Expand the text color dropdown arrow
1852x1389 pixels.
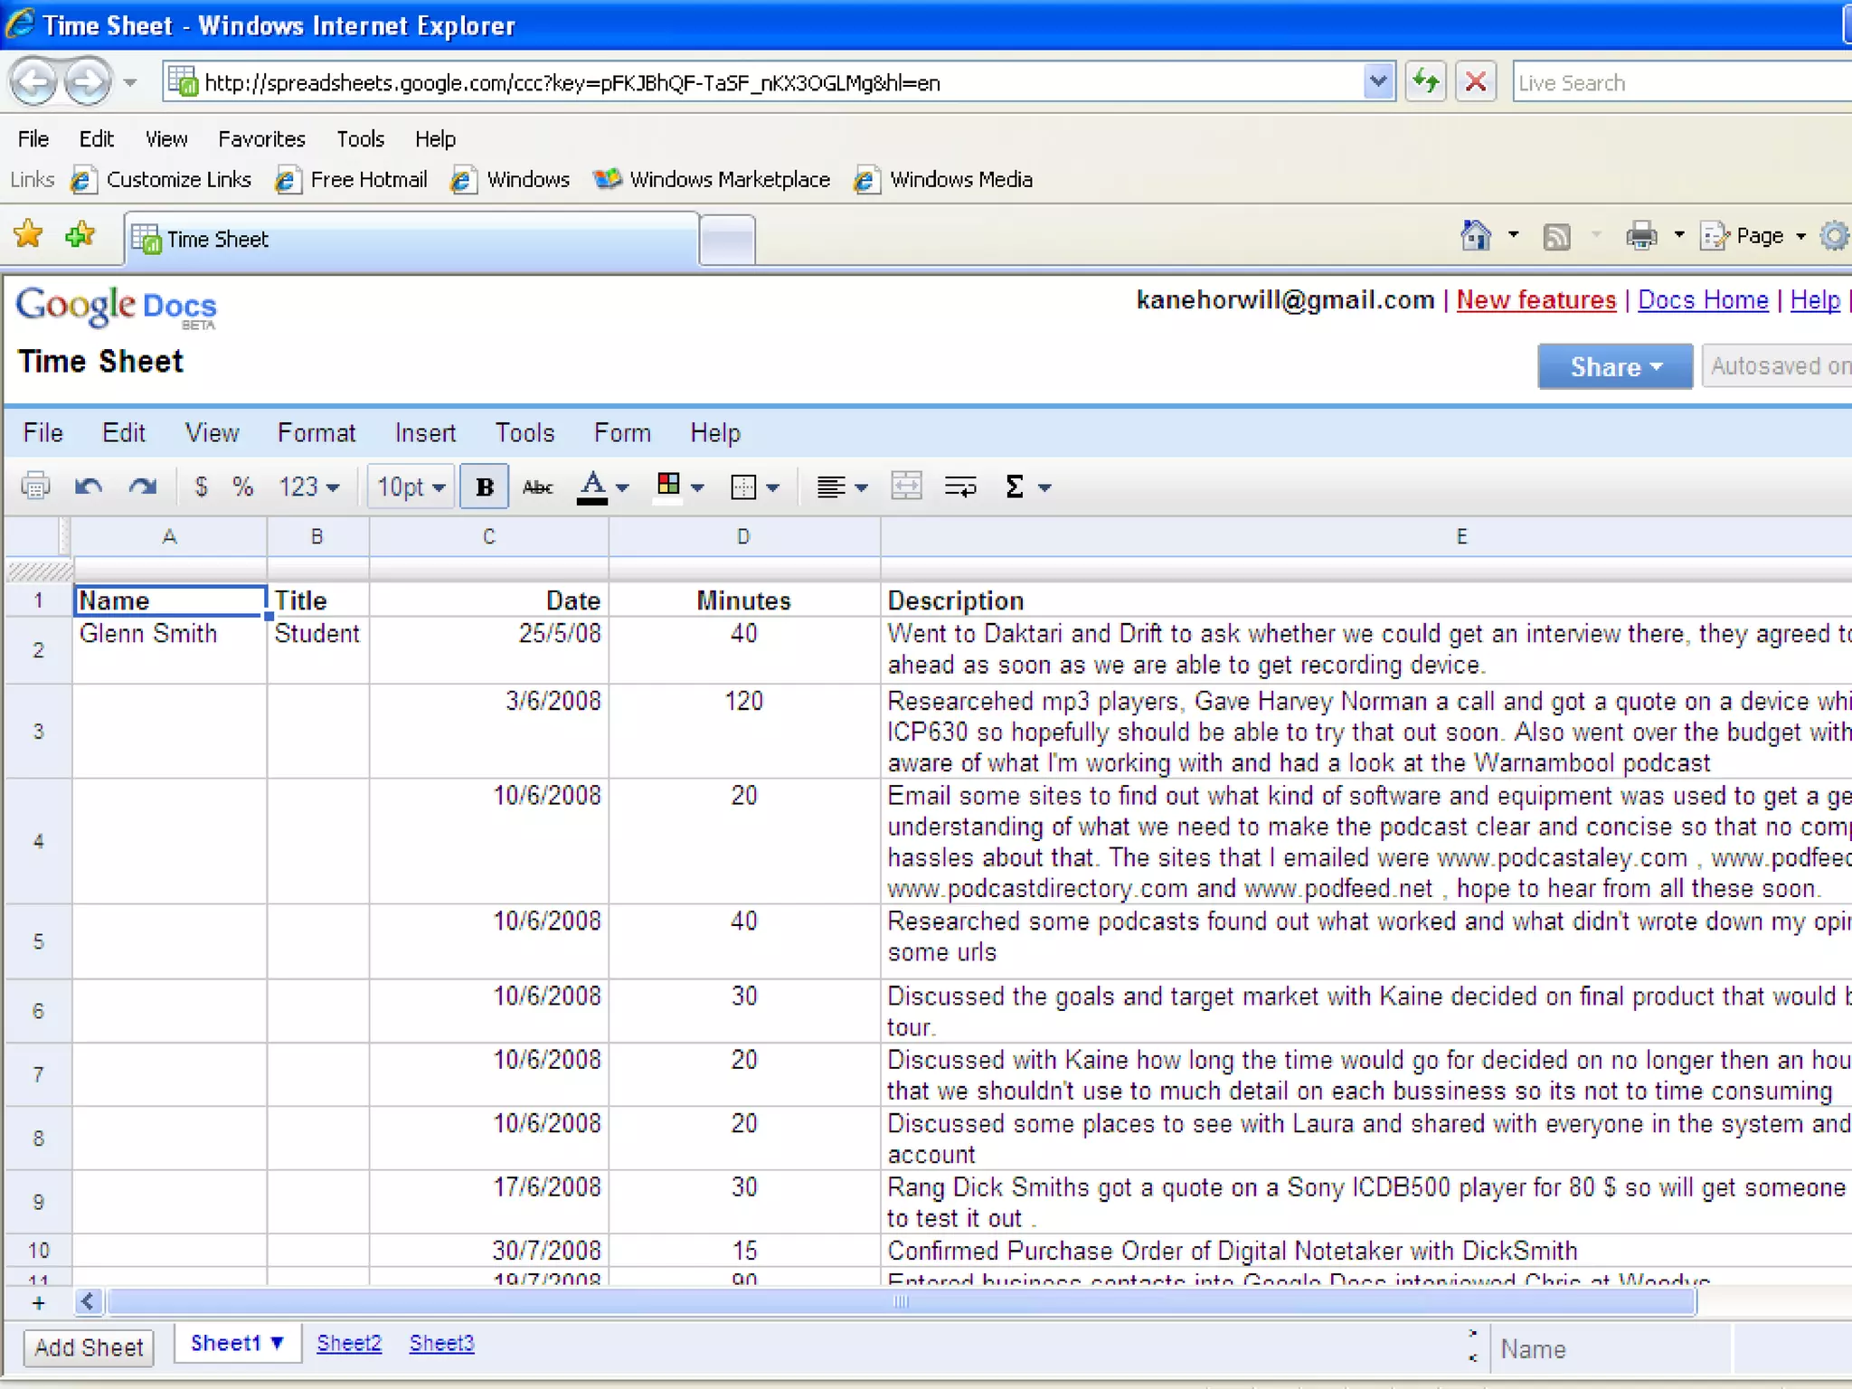point(622,487)
